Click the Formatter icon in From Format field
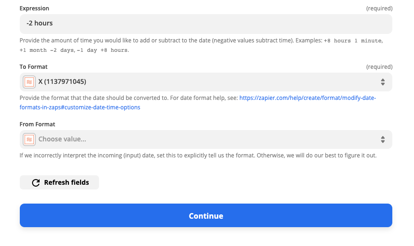 pyautogui.click(x=29, y=139)
